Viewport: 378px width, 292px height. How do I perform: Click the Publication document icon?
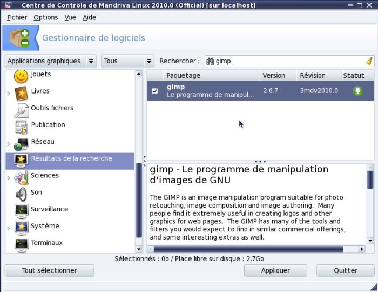click(x=21, y=127)
